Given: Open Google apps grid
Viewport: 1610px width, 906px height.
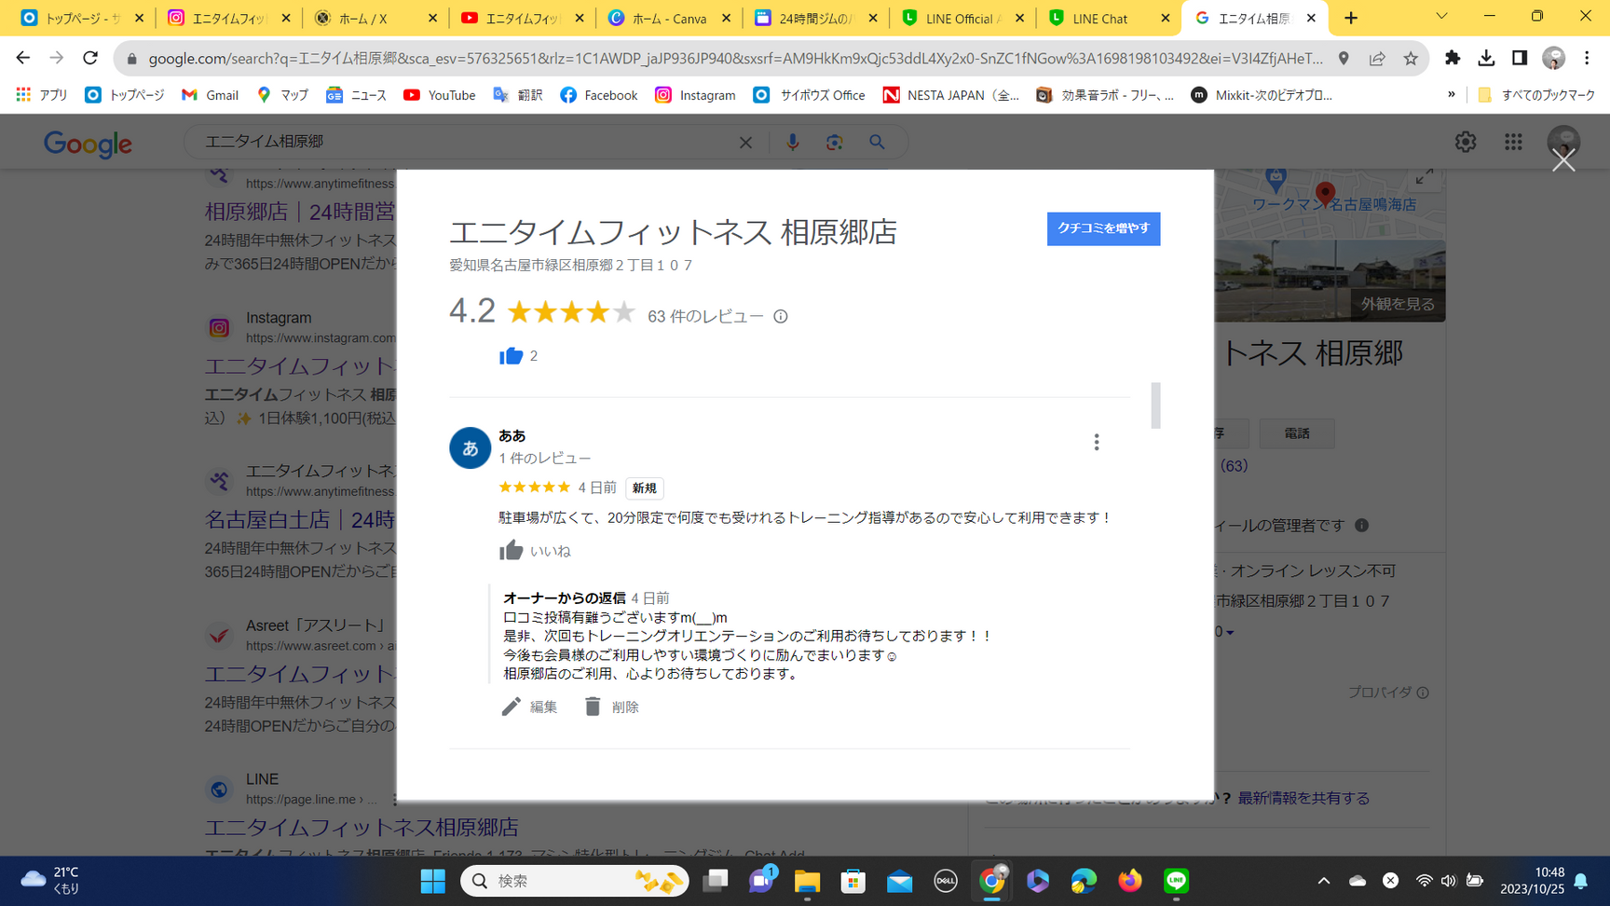Looking at the screenshot, I should point(1513,142).
